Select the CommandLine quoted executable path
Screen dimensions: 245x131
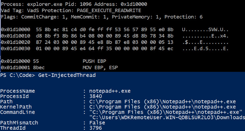(x=166, y=112)
